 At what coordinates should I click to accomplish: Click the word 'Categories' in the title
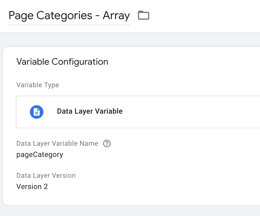click(x=65, y=16)
